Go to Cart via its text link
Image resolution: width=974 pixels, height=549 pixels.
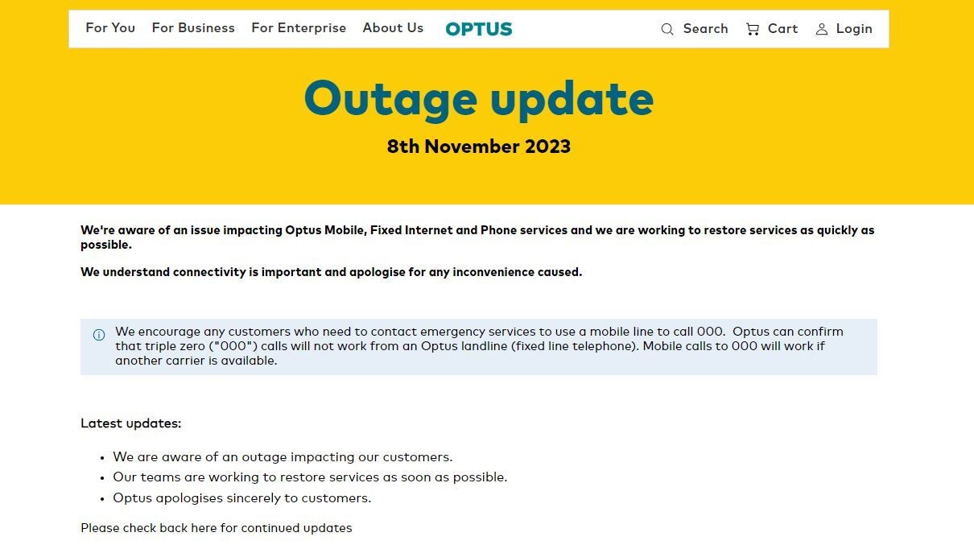[x=782, y=29]
